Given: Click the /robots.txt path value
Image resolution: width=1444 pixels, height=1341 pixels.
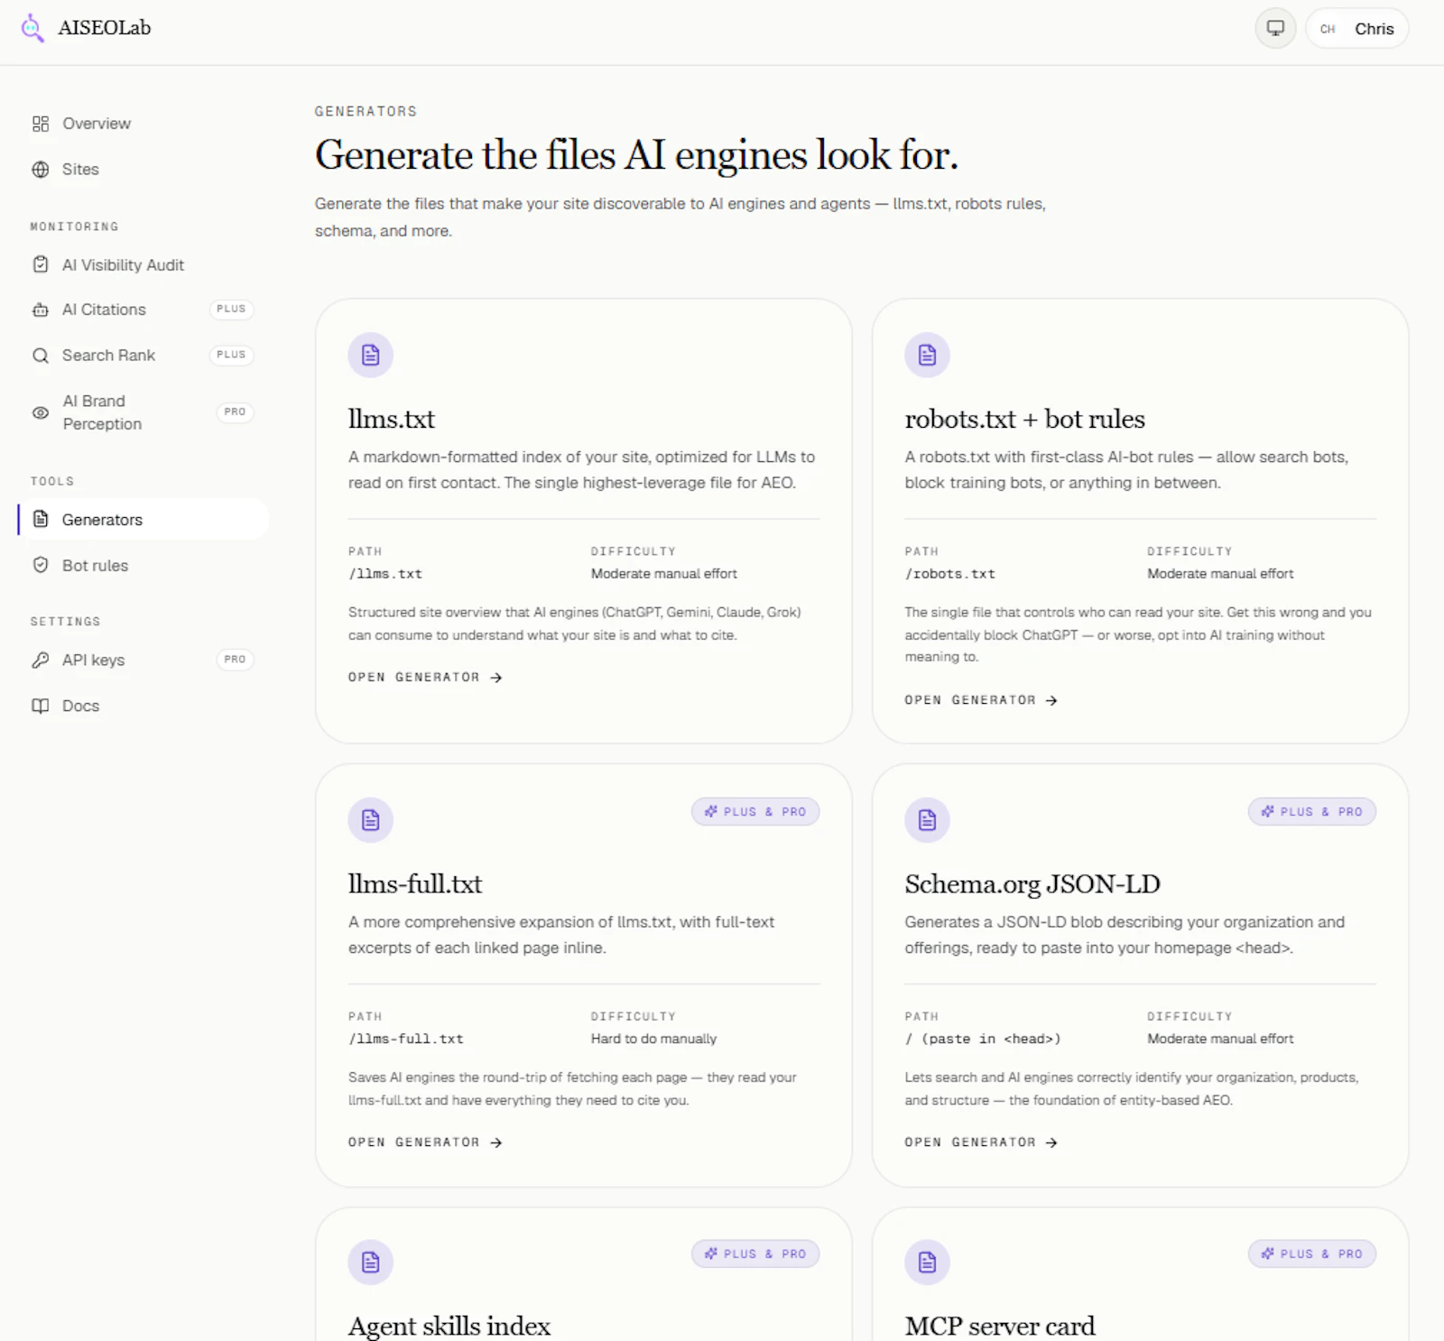Looking at the screenshot, I should (x=950, y=574).
